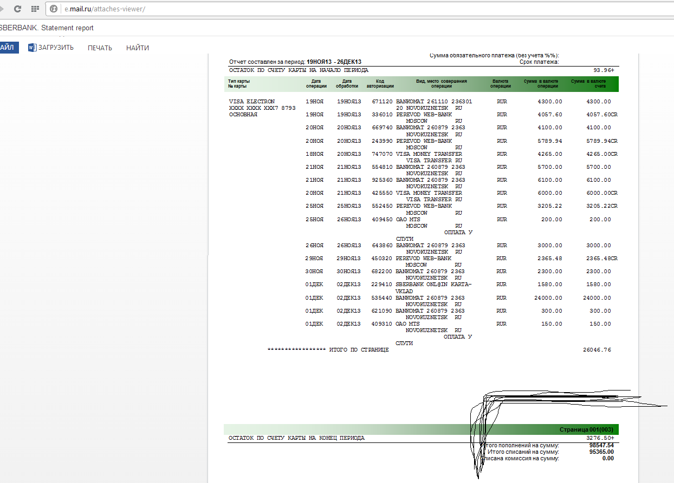
Task: Select authorization code 425550
Action: [x=382, y=193]
